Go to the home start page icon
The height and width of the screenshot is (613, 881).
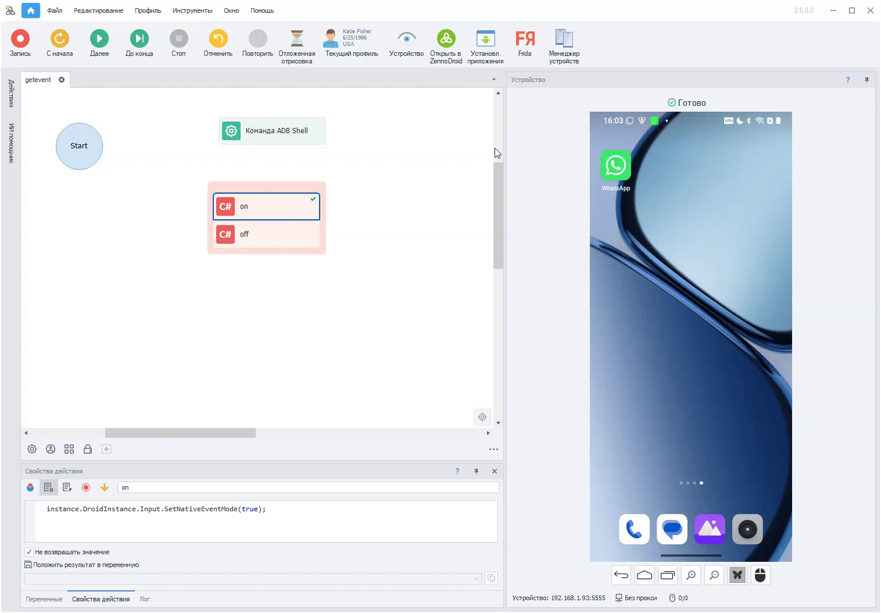(x=31, y=10)
